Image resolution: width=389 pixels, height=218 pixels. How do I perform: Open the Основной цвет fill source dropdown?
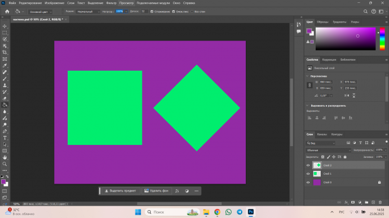[40, 12]
